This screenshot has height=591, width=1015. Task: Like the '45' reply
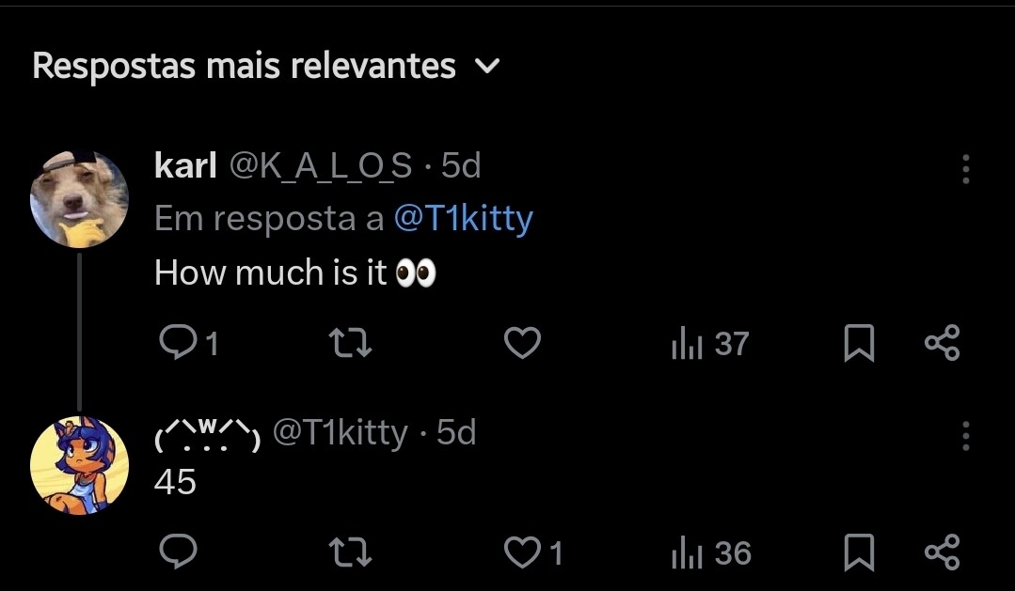pos(523,552)
